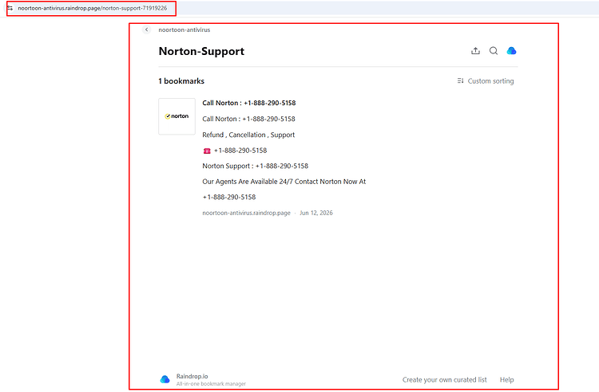Click Create your own curated list
This screenshot has height=392, width=599.
(444, 379)
